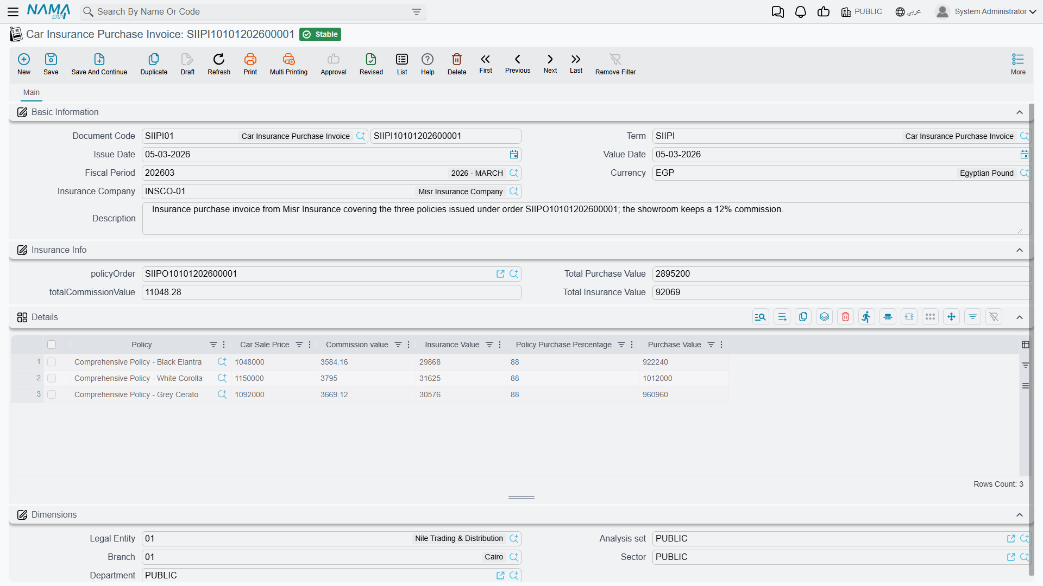This screenshot has width=1043, height=586.
Task: Click the Details grid column chooser icon
Action: click(x=1026, y=345)
